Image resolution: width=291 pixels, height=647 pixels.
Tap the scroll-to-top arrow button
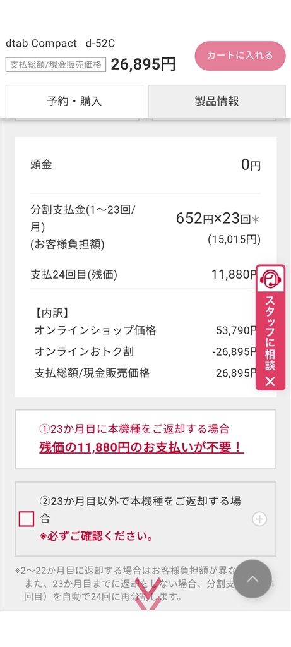252,579
